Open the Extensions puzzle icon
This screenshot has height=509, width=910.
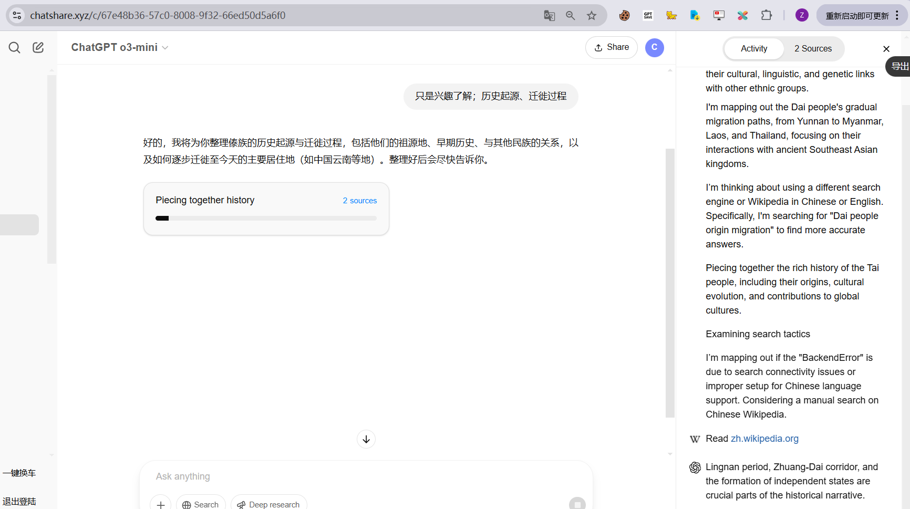[x=767, y=16]
